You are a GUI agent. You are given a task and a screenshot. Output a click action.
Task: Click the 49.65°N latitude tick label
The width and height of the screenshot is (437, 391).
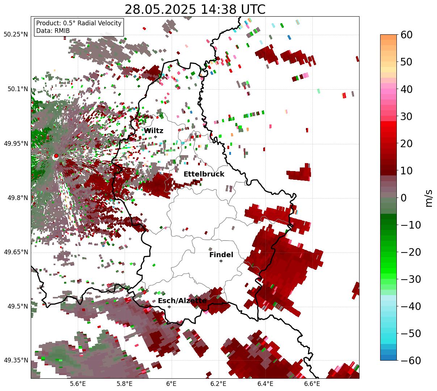coord(16,252)
